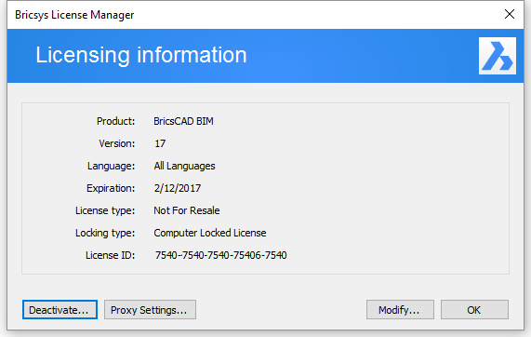Screen dimensions: 531x337
Task: Click the Product: label
Action: pos(116,121)
